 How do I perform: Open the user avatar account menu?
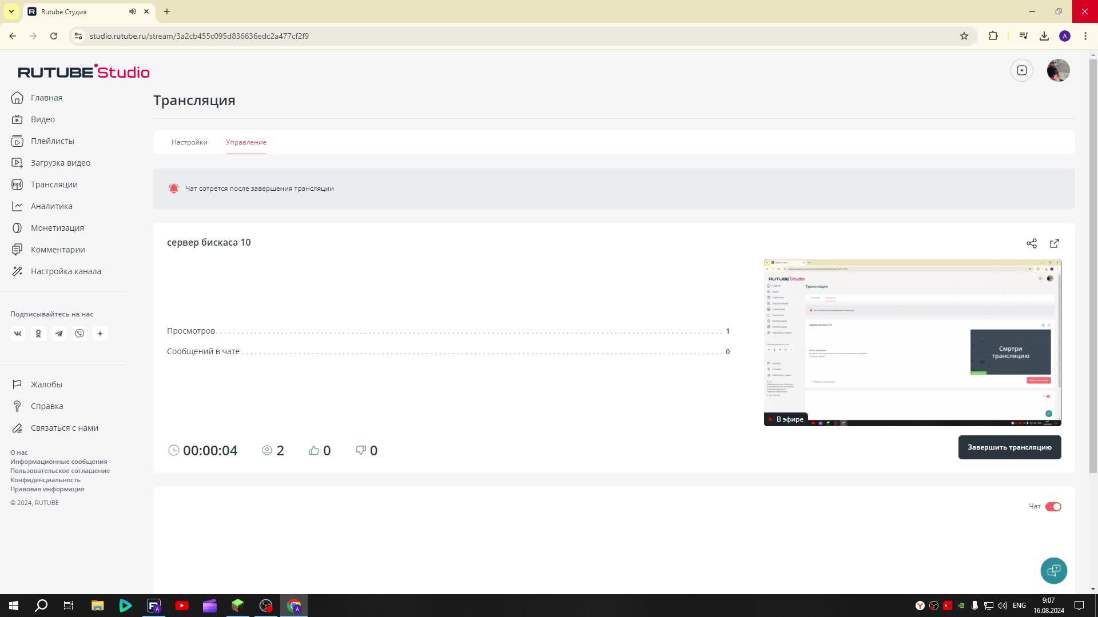click(1058, 70)
